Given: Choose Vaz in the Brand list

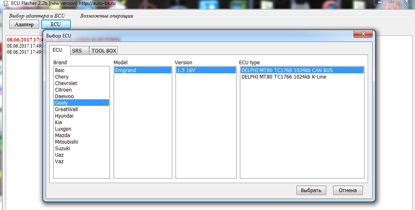Looking at the screenshot, I should (x=81, y=161).
